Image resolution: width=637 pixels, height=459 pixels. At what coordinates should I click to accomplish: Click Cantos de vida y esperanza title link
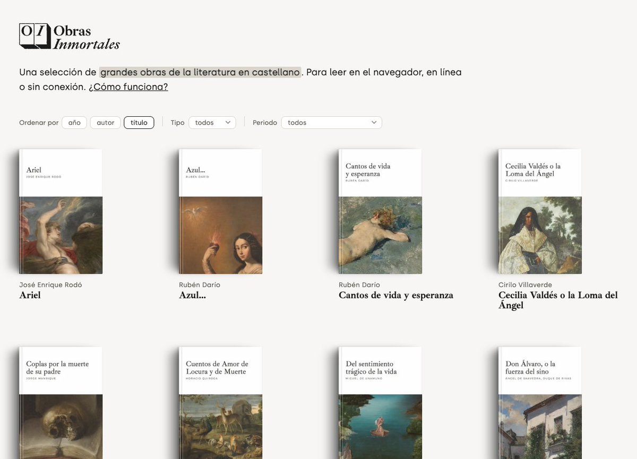click(x=396, y=295)
